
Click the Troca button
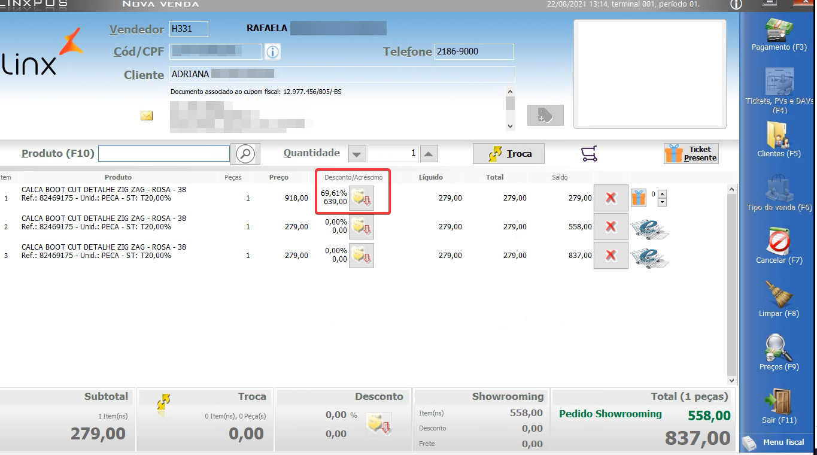pos(509,154)
